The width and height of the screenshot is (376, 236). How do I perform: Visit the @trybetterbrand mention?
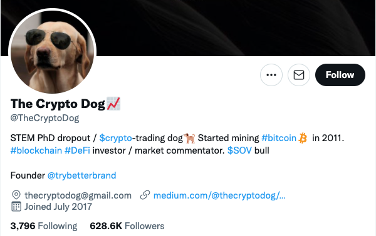pos(81,175)
